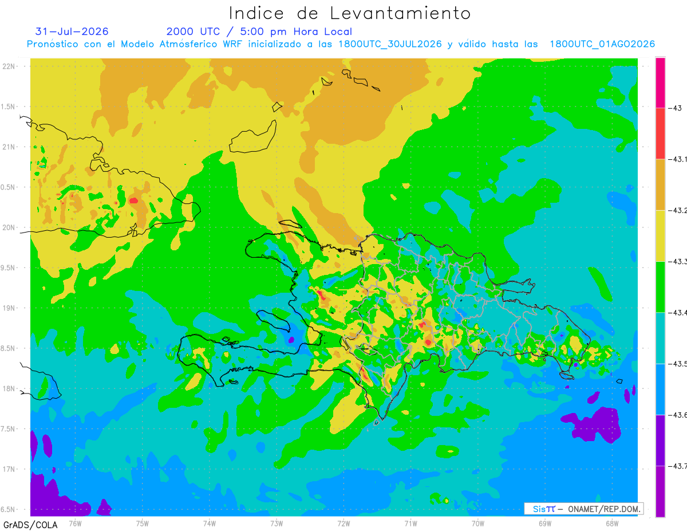
Task: Select the date label 31-Jul-2026
Action: tap(72, 32)
